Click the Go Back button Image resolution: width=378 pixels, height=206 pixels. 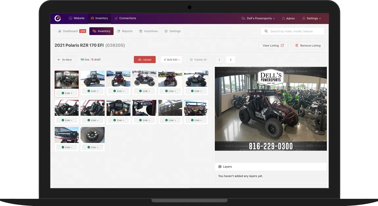click(65, 59)
